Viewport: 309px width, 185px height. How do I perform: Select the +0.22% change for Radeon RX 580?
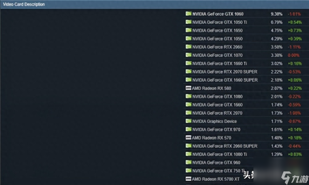tap(295, 88)
